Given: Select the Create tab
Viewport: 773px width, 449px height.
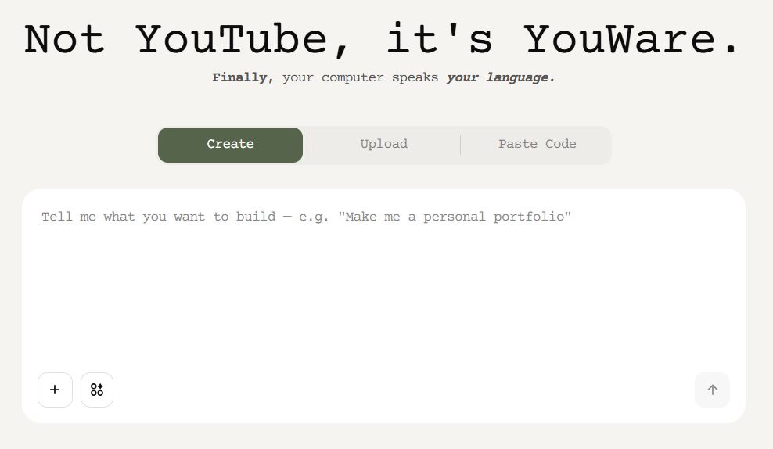Looking at the screenshot, I should point(230,145).
